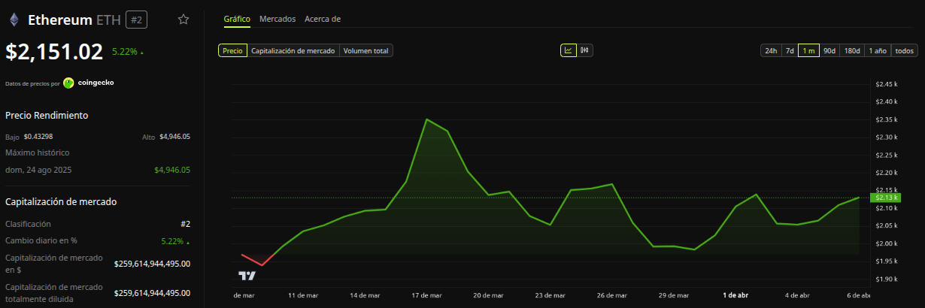The width and height of the screenshot is (925, 308).
Task: Click the TradingView logo on chart
Action: 247,276
